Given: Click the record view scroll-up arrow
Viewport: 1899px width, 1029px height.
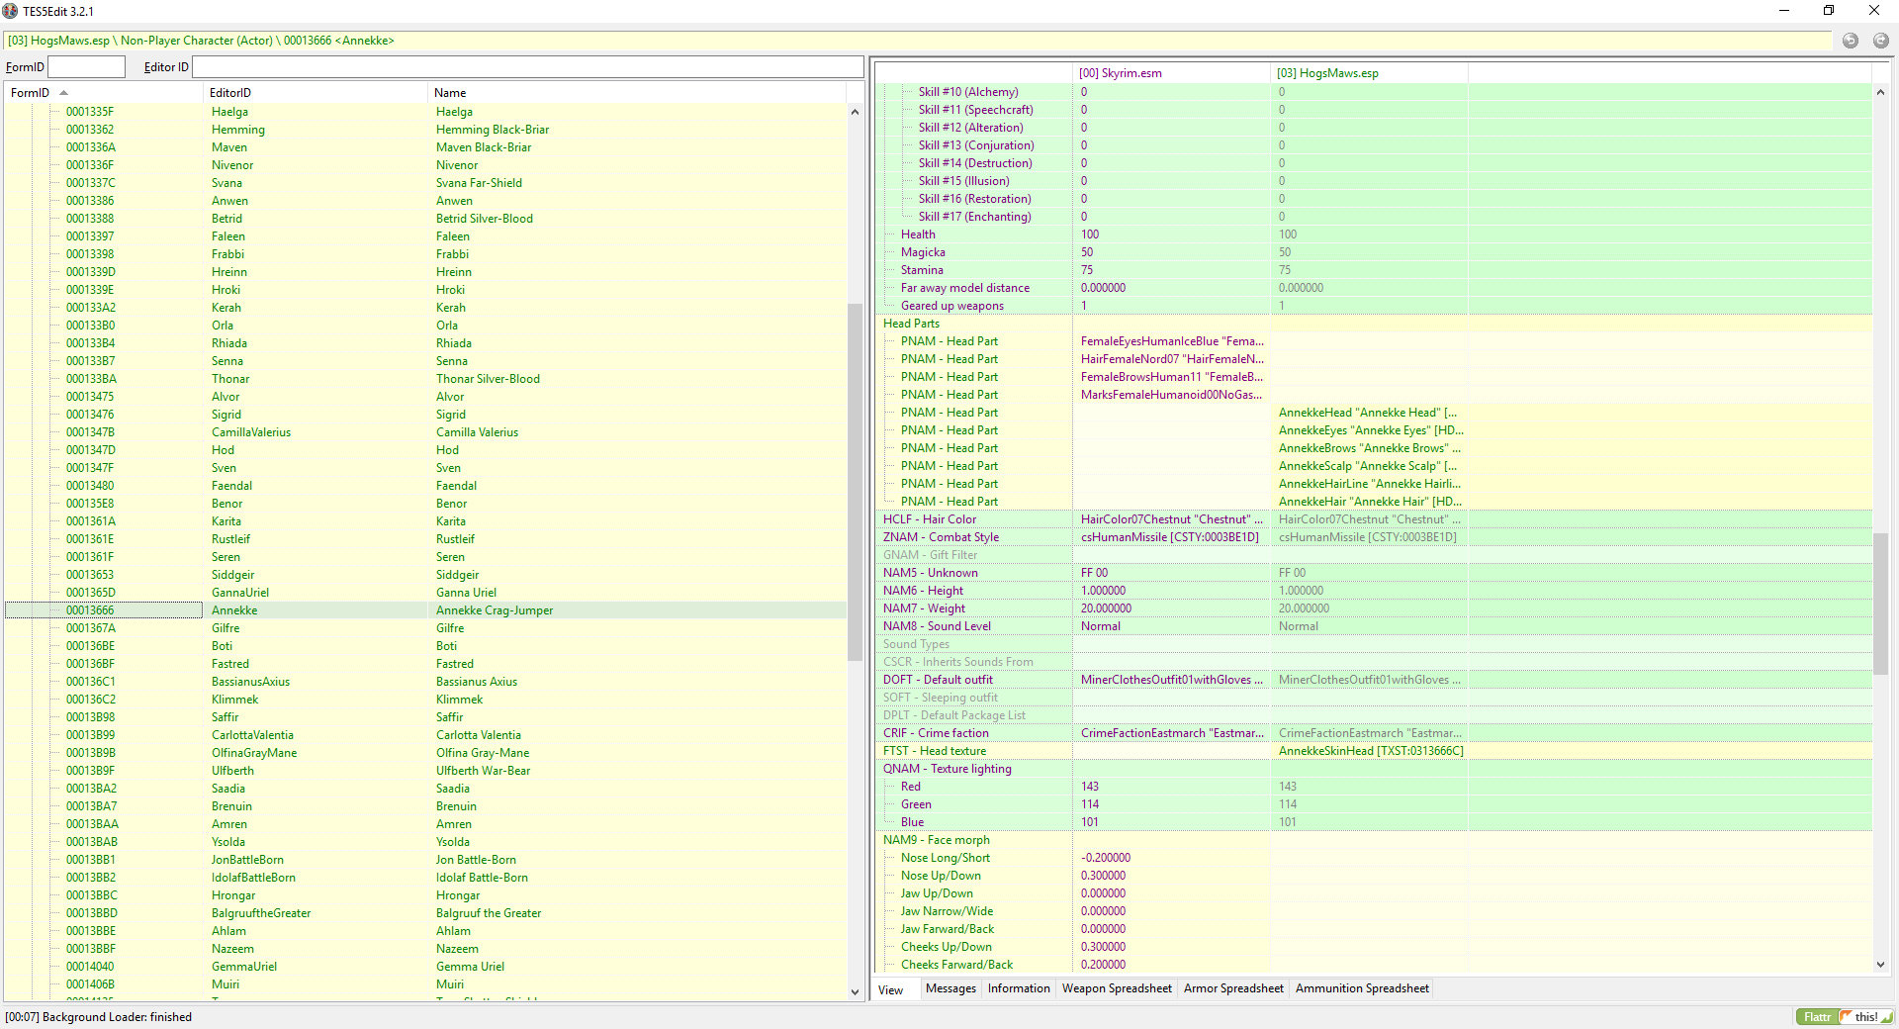Looking at the screenshot, I should (1880, 92).
